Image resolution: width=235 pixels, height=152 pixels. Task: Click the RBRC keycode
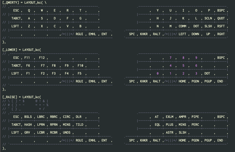[54, 117]
